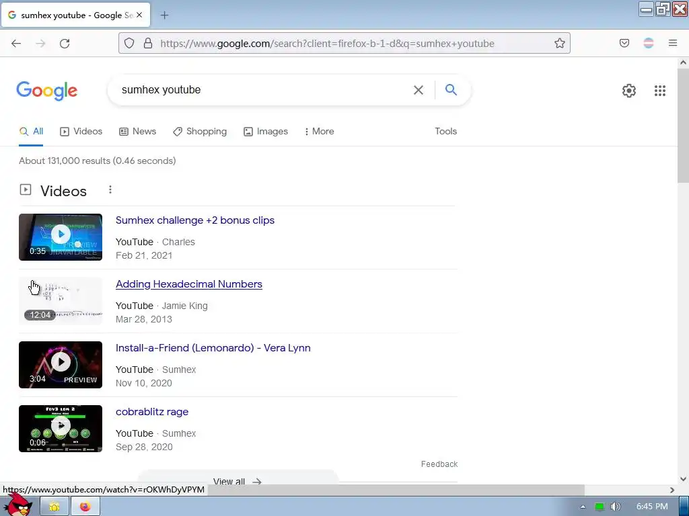Expand the More search options
The height and width of the screenshot is (516, 689).
[319, 131]
